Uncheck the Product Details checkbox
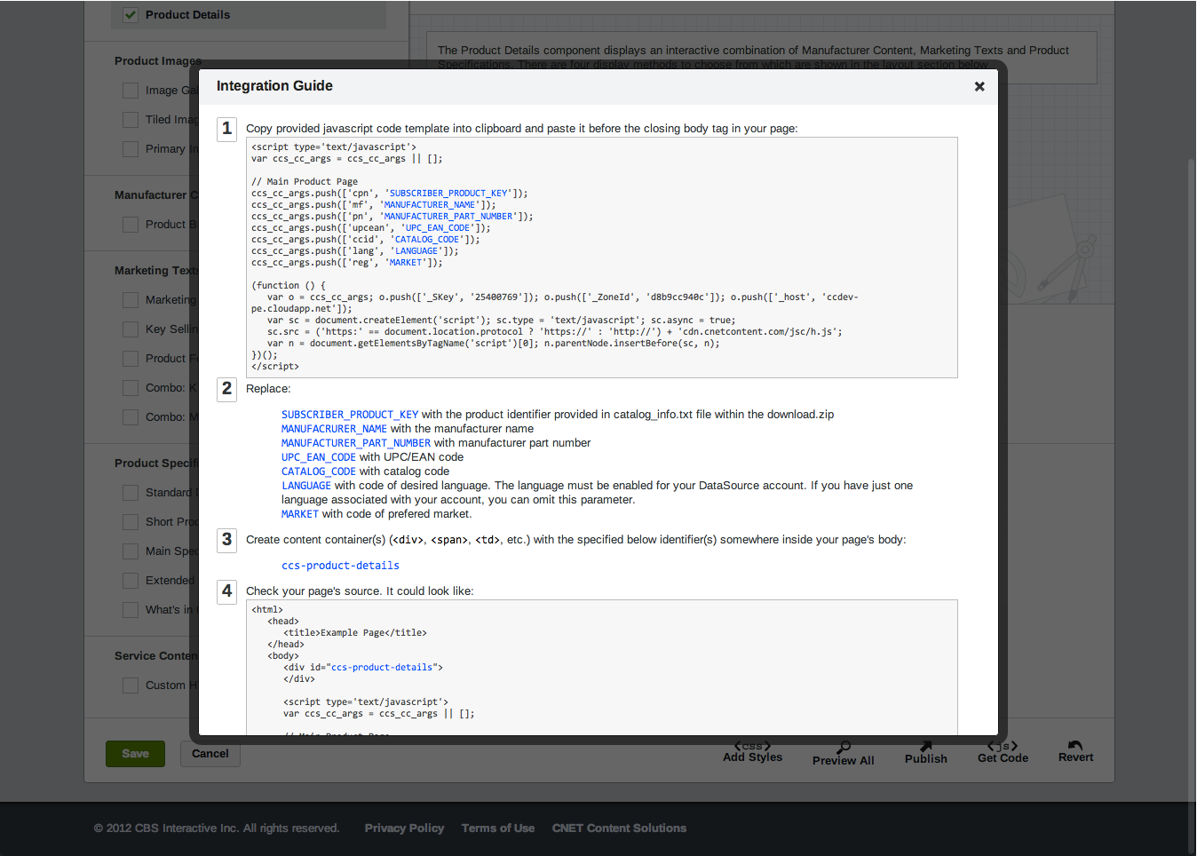The image size is (1197, 856). [131, 15]
